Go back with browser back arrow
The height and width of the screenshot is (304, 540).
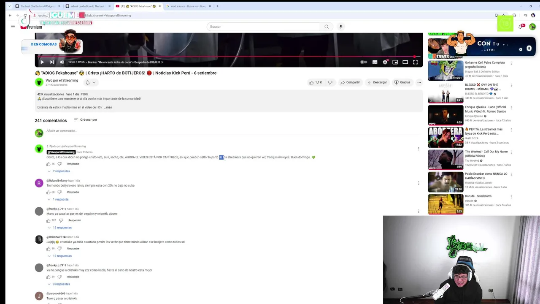point(10,15)
